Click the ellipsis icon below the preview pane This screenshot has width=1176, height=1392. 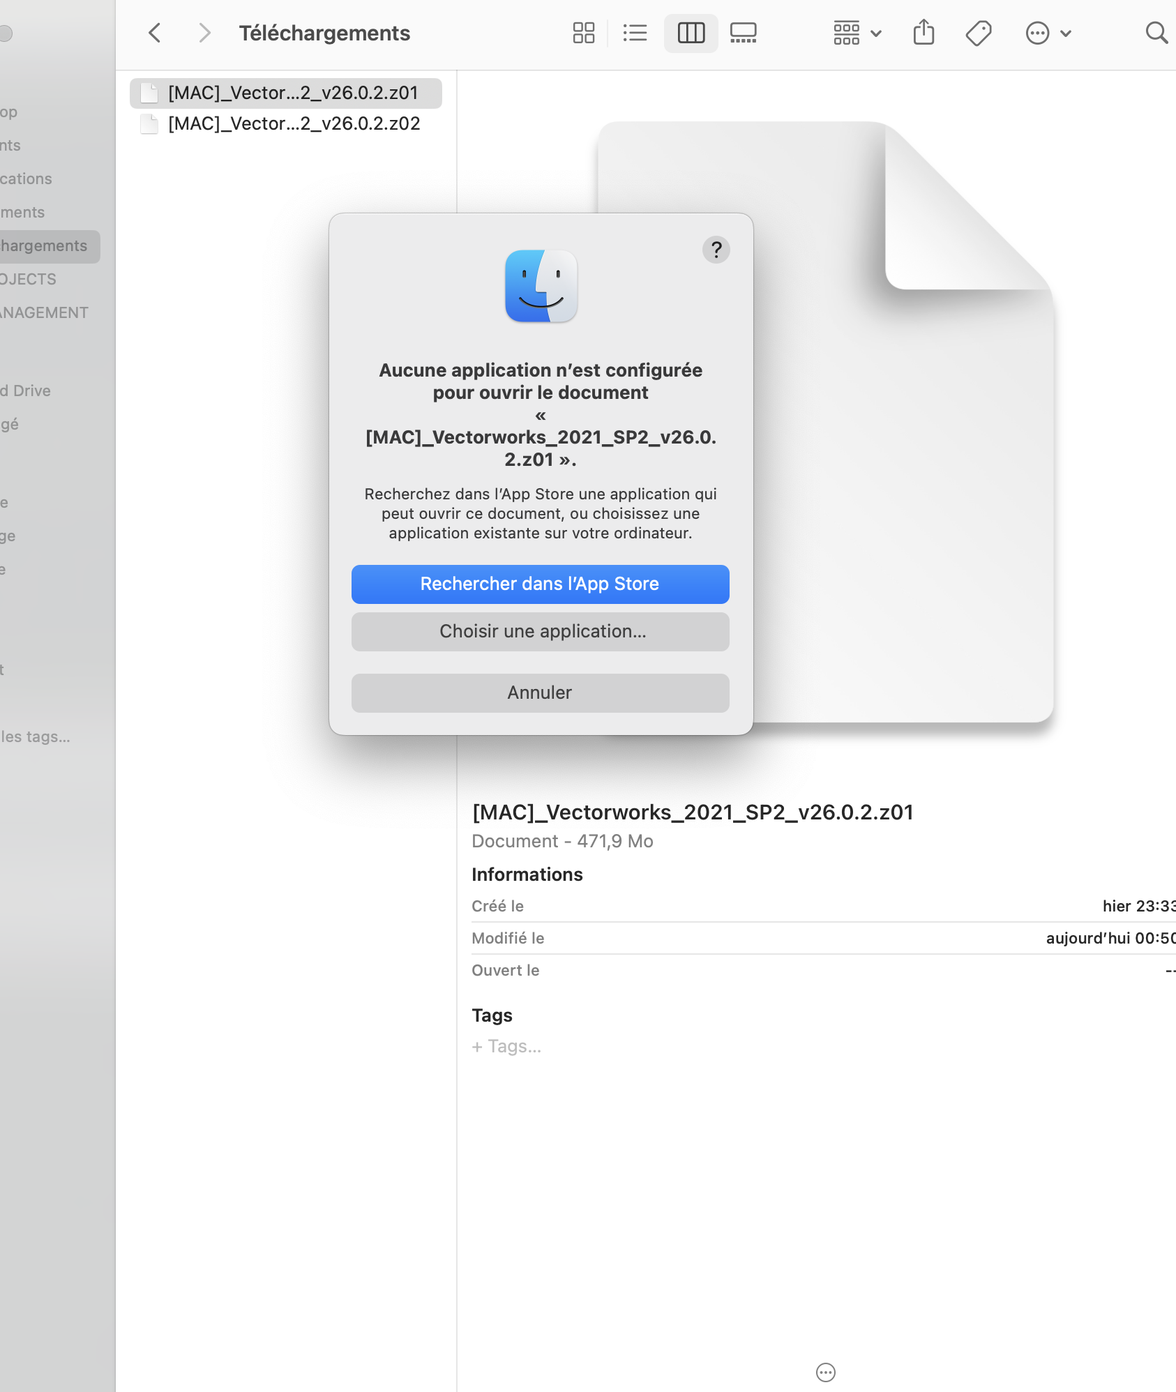coord(826,1372)
